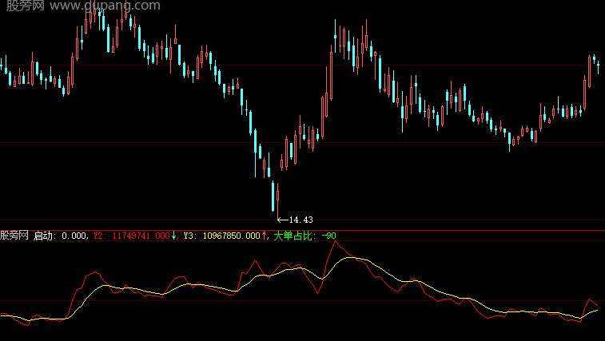
Task: Click the red up arrow after Y3 value
Action: click(265, 236)
